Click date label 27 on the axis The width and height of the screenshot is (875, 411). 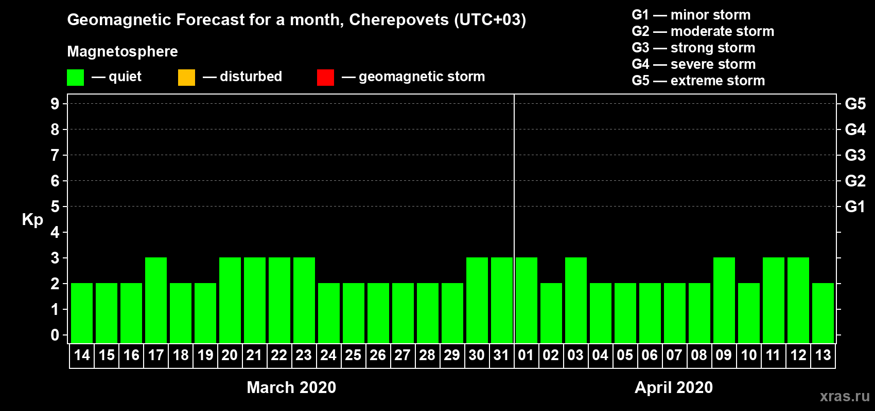tap(402, 355)
